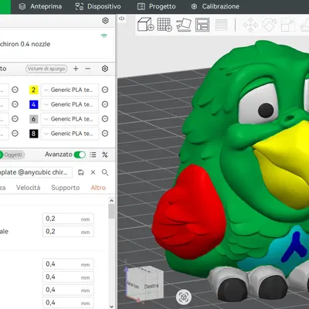Viewport: 309px width, 309px height.
Task: Open filament 2 Generic PLA dropdown
Action: click(x=70, y=90)
